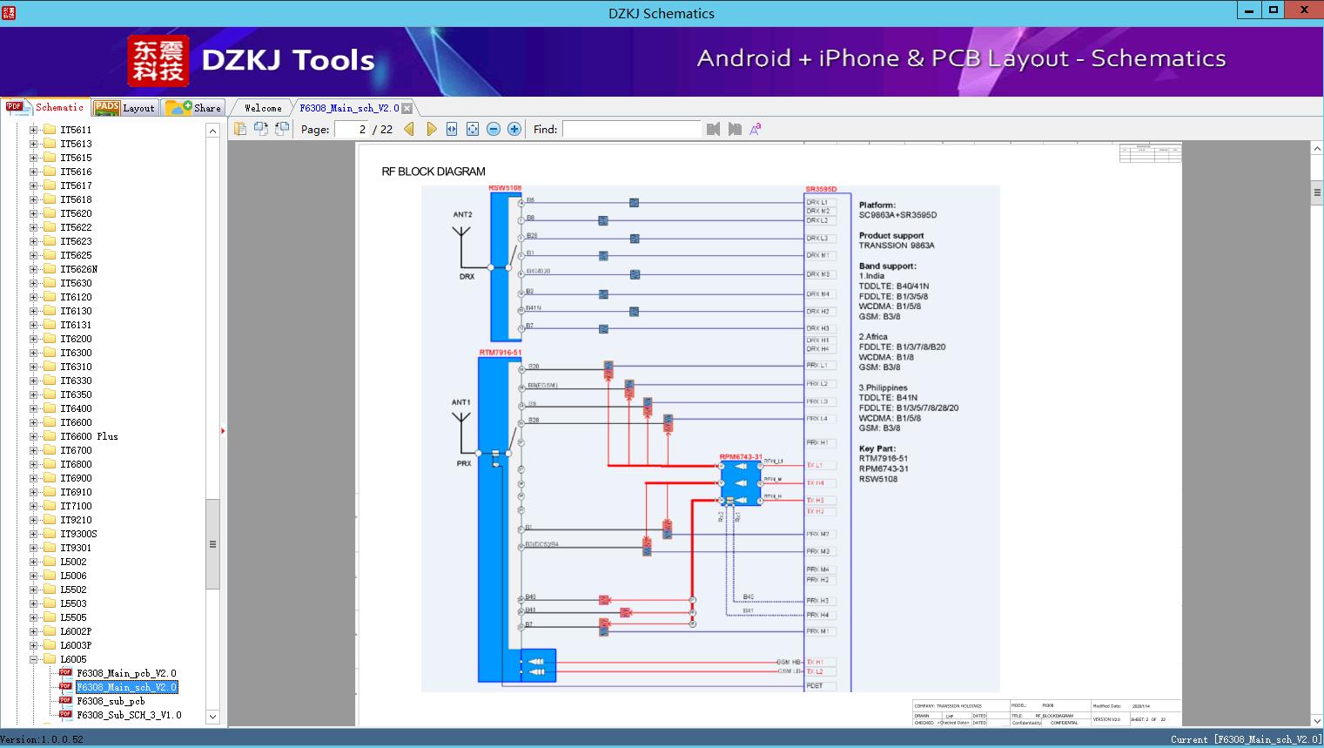Viewport: 1324px width, 748px height.
Task: Click the RTM7916-51 label in the diagram
Action: coord(500,353)
